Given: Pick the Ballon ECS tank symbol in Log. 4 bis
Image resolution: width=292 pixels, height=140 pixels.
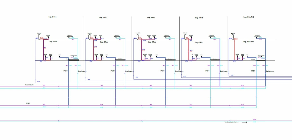Looking at the screenshot, I should tap(233, 37).
